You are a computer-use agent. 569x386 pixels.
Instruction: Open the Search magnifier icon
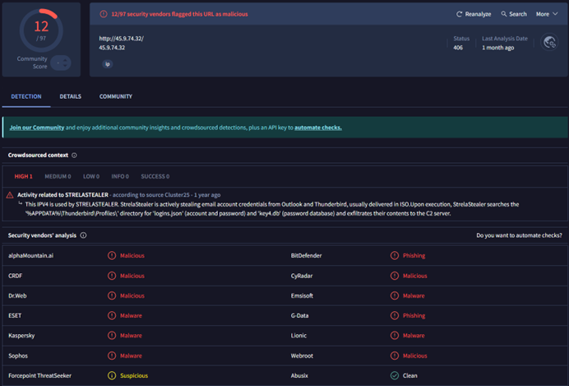504,14
